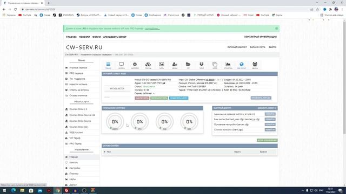Screen dimensions: 346x194
Task: Click ПЕРЕЙТИ for admins_simple.ini row
Action: tap(270, 114)
